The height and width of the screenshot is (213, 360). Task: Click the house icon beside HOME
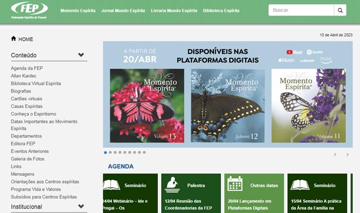point(14,38)
